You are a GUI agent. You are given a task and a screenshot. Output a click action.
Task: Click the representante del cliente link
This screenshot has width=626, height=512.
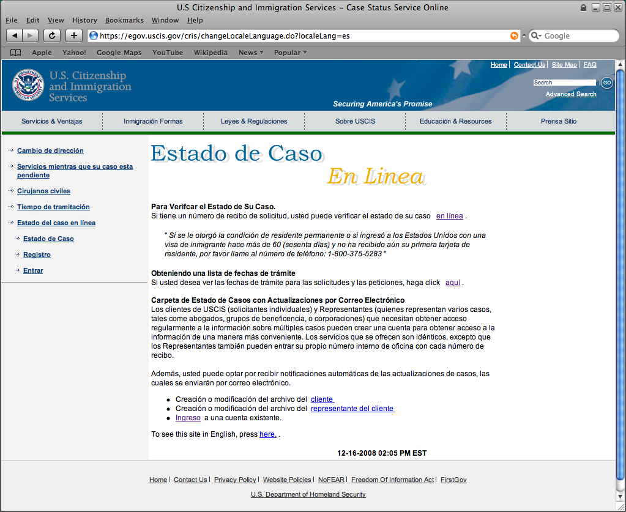coord(352,409)
